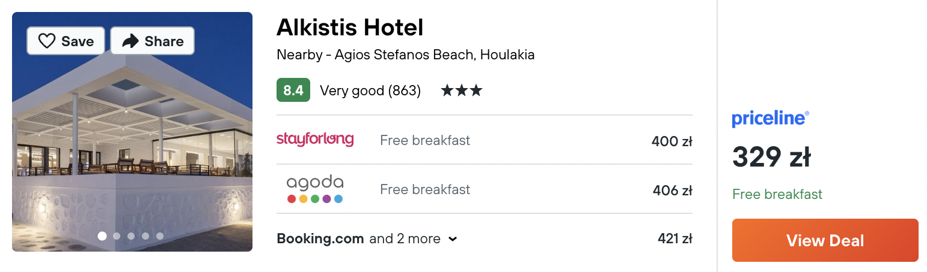This screenshot has height=272, width=927.
Task: Select the 400 zł stayforlong price
Action: click(672, 141)
